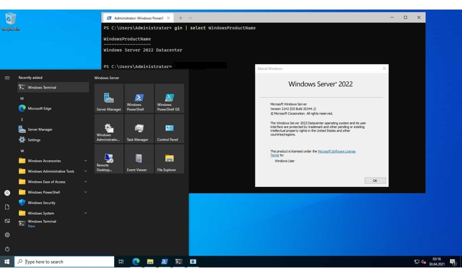Open user account icon in Start sidebar

click(7, 193)
